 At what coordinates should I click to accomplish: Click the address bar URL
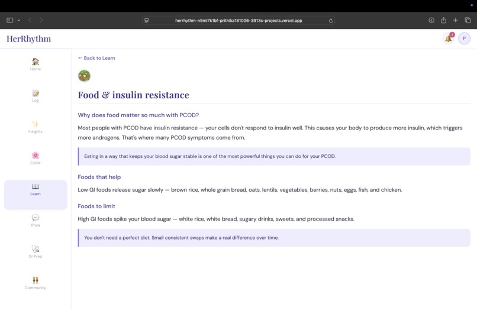pos(238,21)
